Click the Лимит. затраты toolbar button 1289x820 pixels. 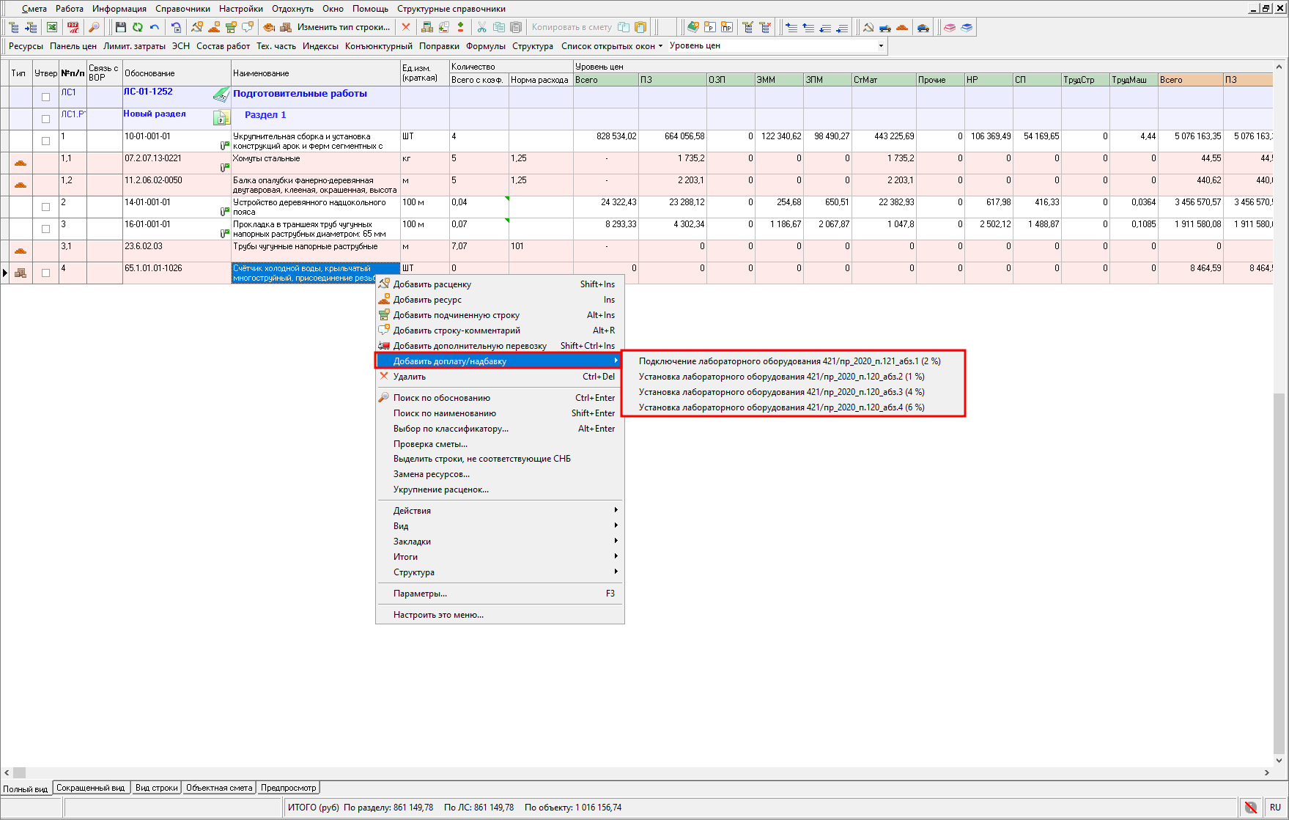[x=135, y=46]
